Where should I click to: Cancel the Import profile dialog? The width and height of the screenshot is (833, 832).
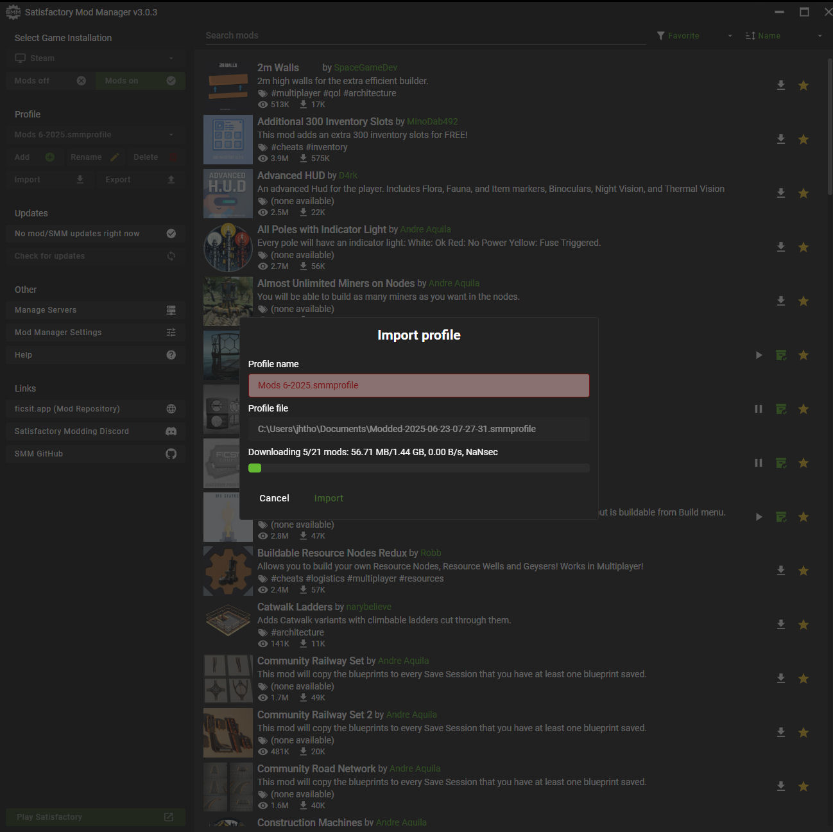pyautogui.click(x=274, y=498)
